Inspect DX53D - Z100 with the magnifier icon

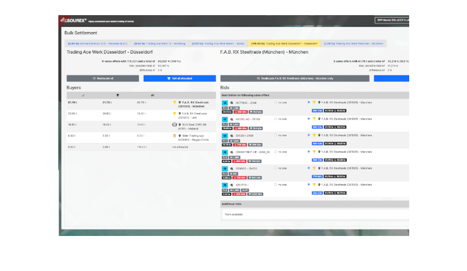(x=232, y=135)
